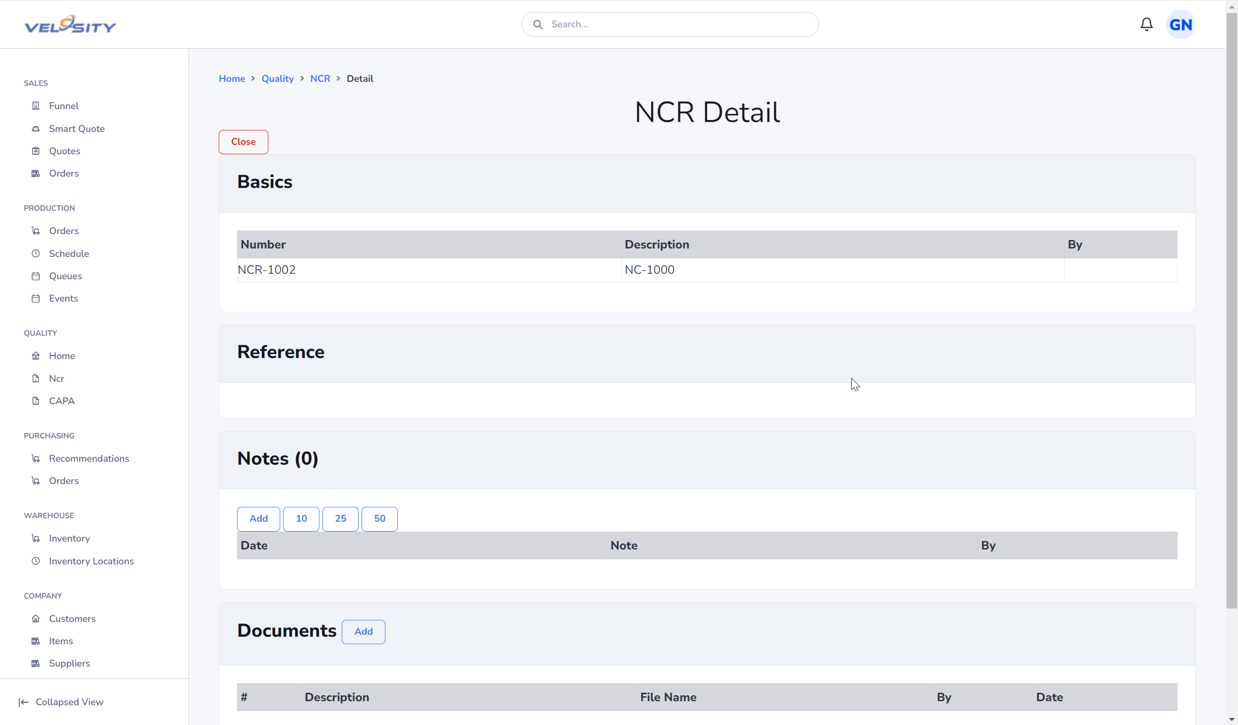This screenshot has width=1238, height=725.
Task: Click the Customers house icon
Action: point(36,618)
